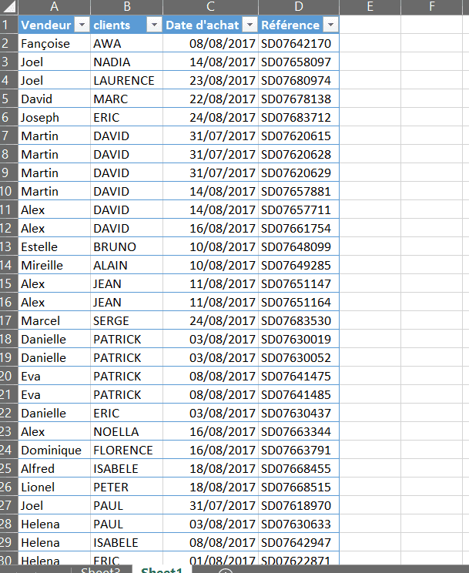This screenshot has height=573, width=469.
Task: Select row 24 header
Action: [x=8, y=450]
